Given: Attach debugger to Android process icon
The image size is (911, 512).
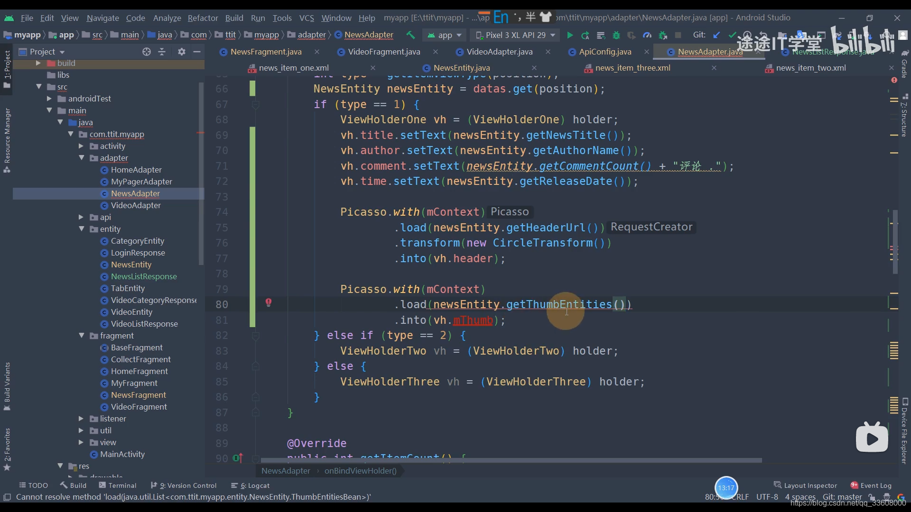Looking at the screenshot, I should click(663, 35).
